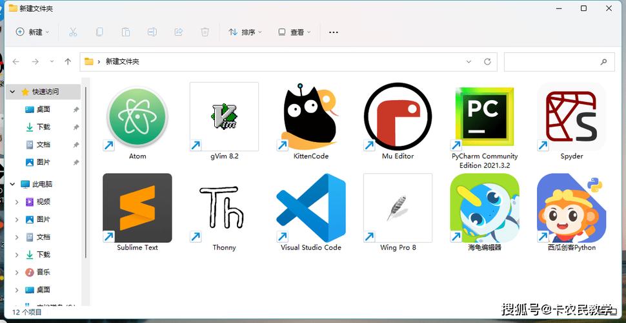The height and width of the screenshot is (323, 626).
Task: Click the Copy toolbar icon
Action: pyautogui.click(x=99, y=32)
